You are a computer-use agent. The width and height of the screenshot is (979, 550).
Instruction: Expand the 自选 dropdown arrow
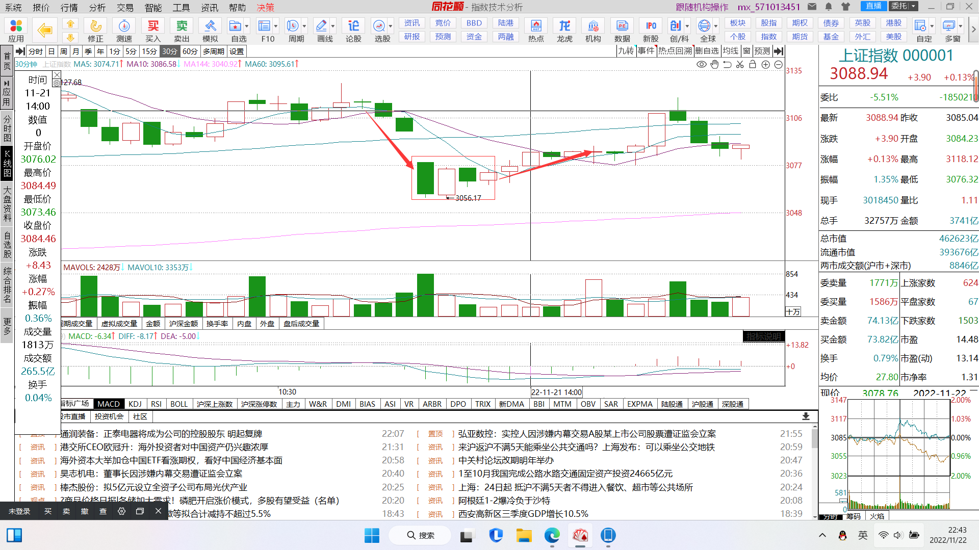click(247, 26)
